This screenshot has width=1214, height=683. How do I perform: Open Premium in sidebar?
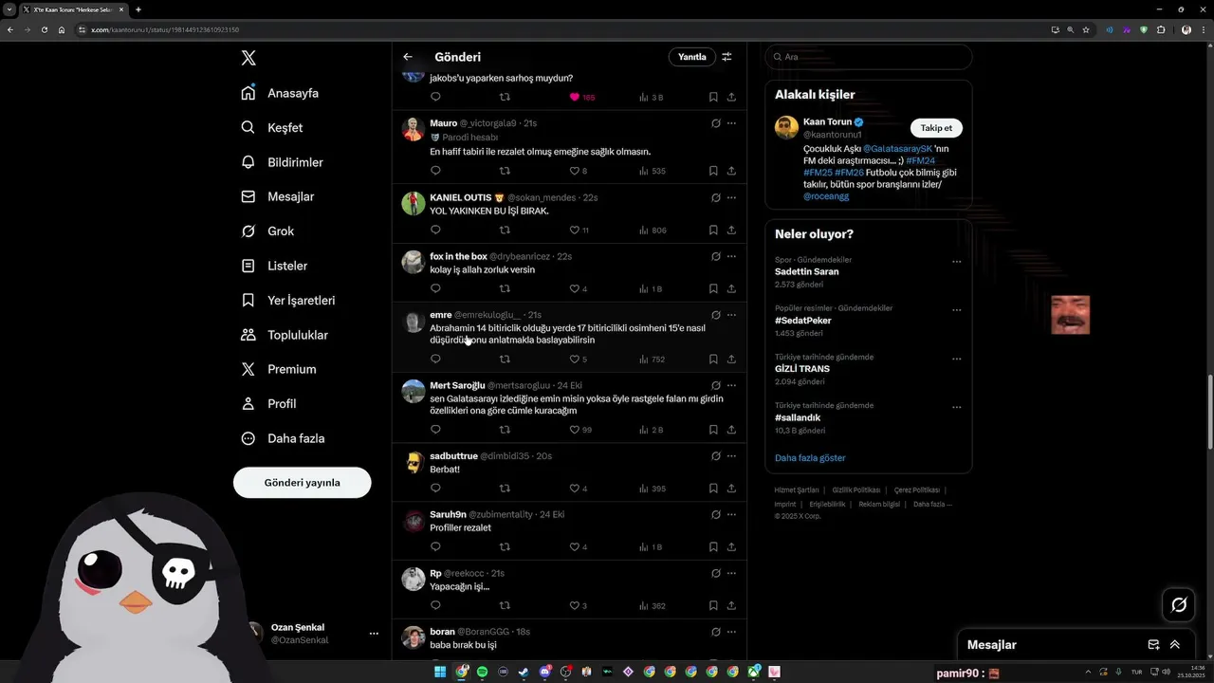click(279, 369)
